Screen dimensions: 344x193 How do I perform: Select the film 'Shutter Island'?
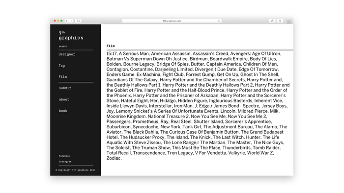tap(208, 122)
